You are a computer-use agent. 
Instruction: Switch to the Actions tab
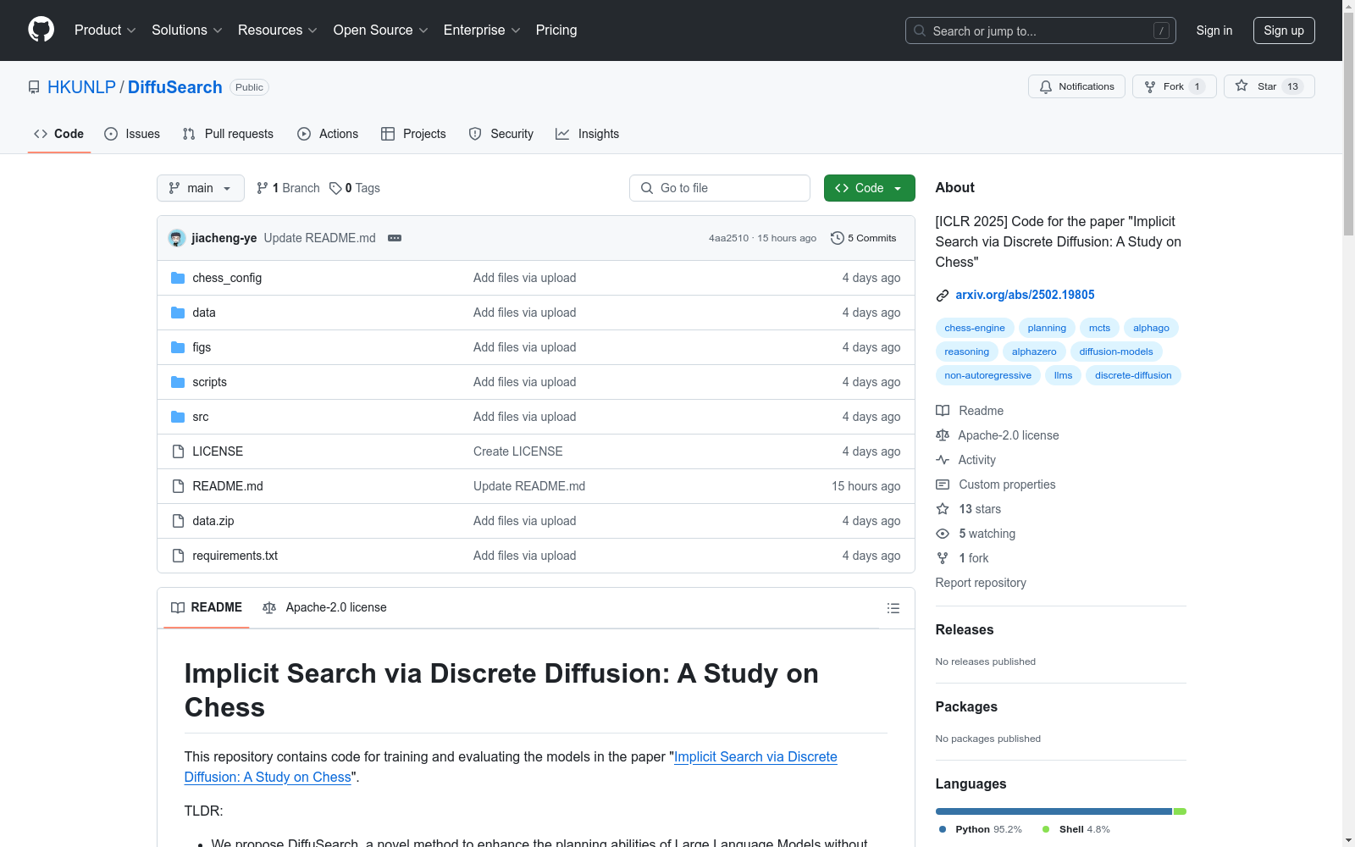(x=328, y=134)
